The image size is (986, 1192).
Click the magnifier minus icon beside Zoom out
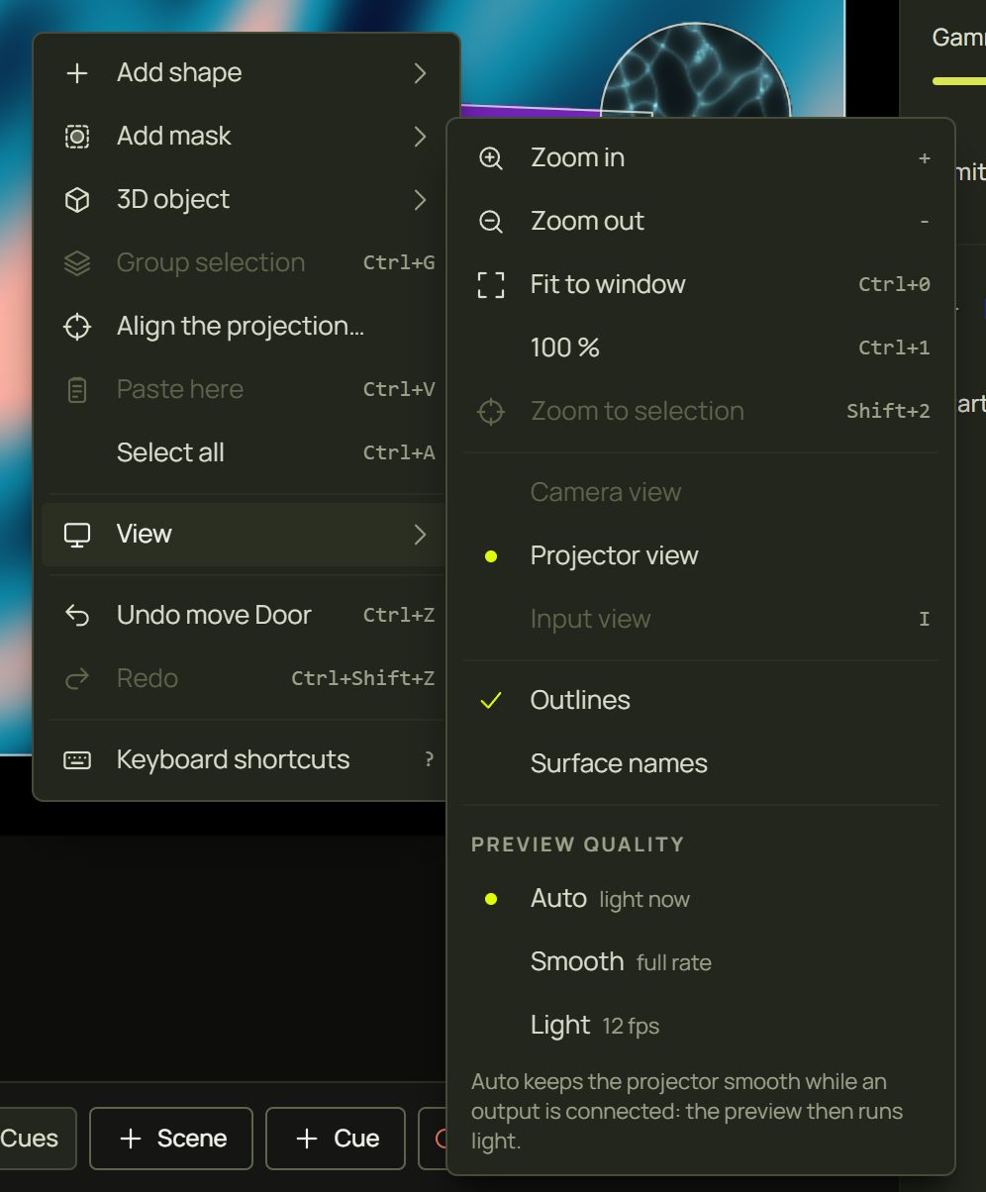pyautogui.click(x=491, y=222)
